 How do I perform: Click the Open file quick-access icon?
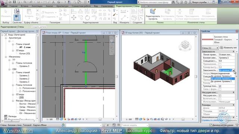pos(10,2)
